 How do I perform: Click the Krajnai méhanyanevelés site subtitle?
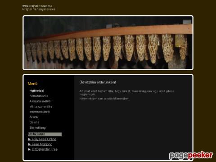[x=39, y=9]
